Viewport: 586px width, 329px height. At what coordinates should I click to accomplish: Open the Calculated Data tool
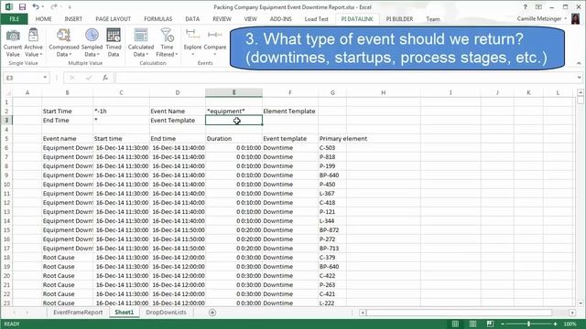tap(141, 43)
